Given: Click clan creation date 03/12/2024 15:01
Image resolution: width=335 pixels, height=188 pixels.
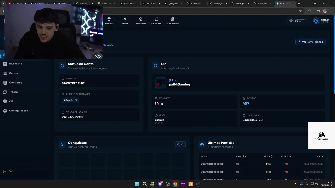Looking at the screenshot, I should (x=253, y=120).
